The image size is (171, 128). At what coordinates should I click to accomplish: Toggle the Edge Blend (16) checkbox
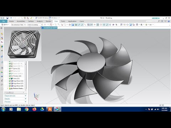[10, 81]
